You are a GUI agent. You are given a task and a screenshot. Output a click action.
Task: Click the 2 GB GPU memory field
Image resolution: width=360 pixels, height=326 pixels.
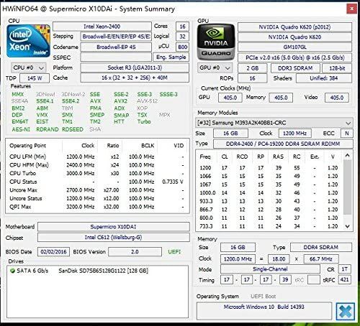252,68
